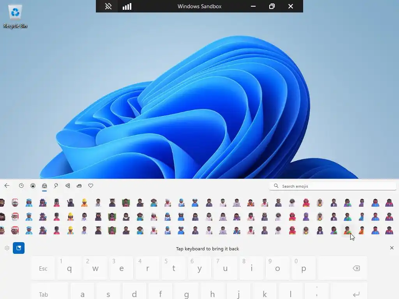399x299 pixels.
Task: Open the transportation car emoji tab
Action: [x=79, y=186]
